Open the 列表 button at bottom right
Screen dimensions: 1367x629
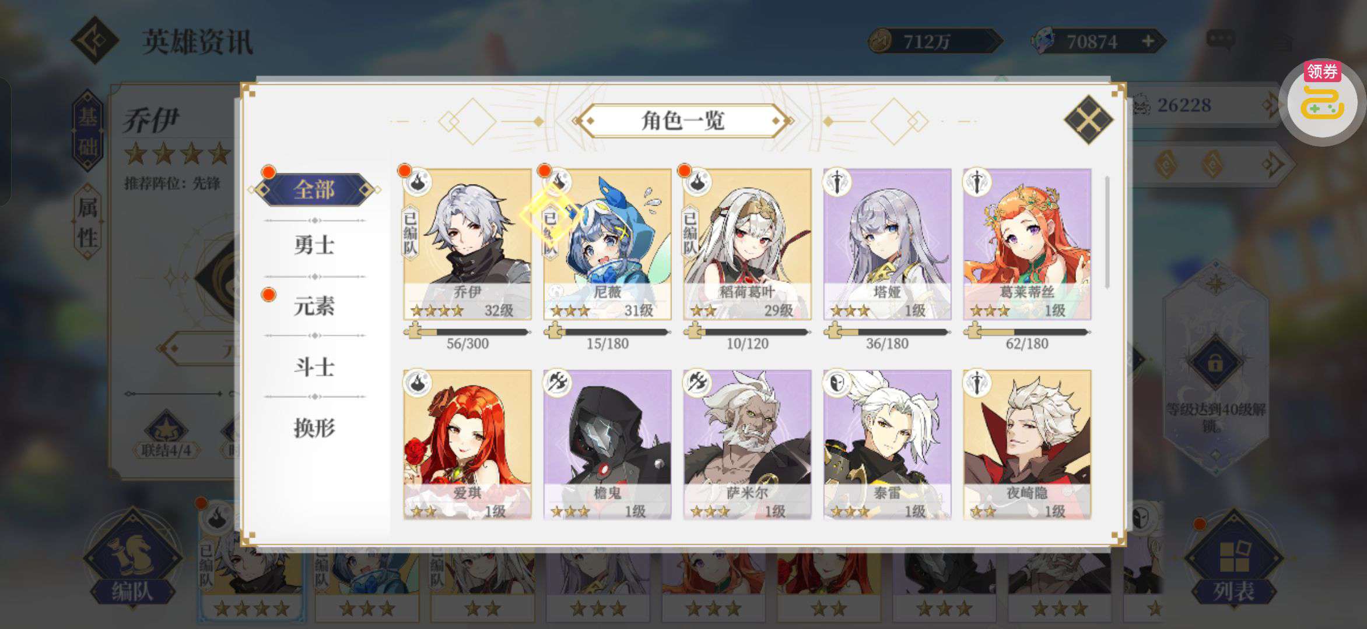pos(1233,559)
